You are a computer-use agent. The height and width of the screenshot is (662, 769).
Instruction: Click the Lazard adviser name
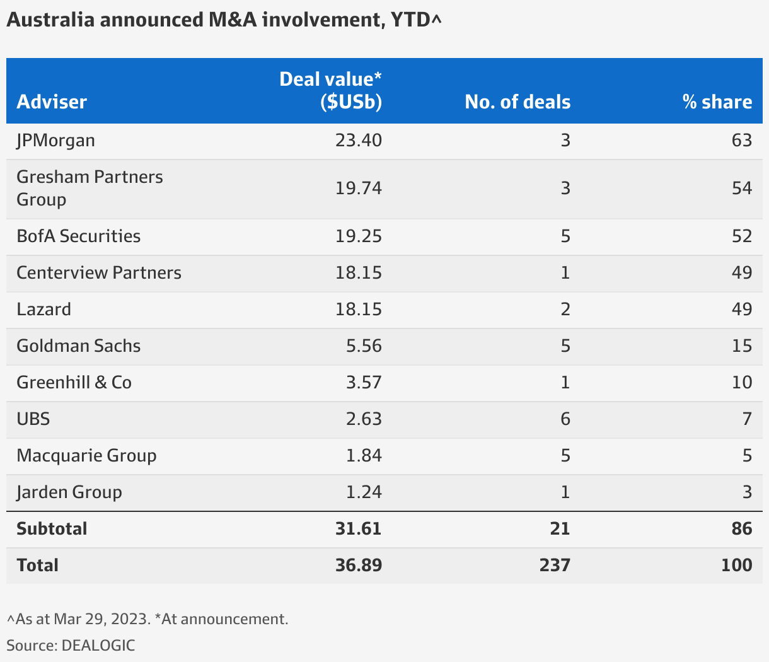tap(43, 309)
